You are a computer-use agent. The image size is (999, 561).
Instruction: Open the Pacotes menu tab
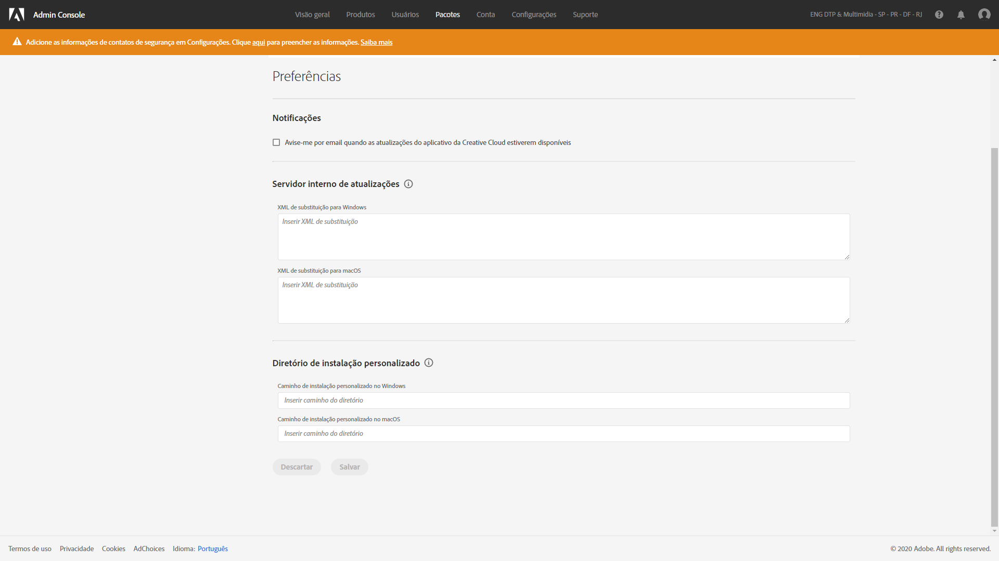point(449,15)
